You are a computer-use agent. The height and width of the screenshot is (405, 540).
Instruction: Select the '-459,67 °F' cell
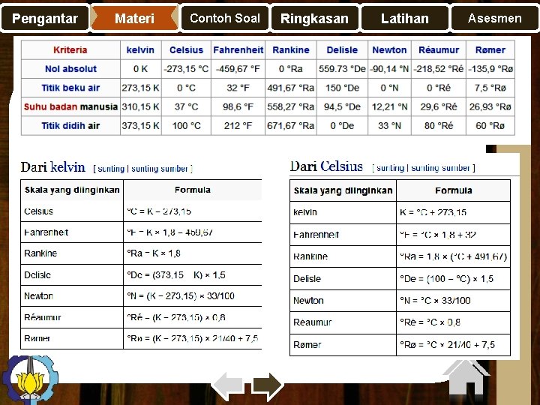[x=238, y=69]
